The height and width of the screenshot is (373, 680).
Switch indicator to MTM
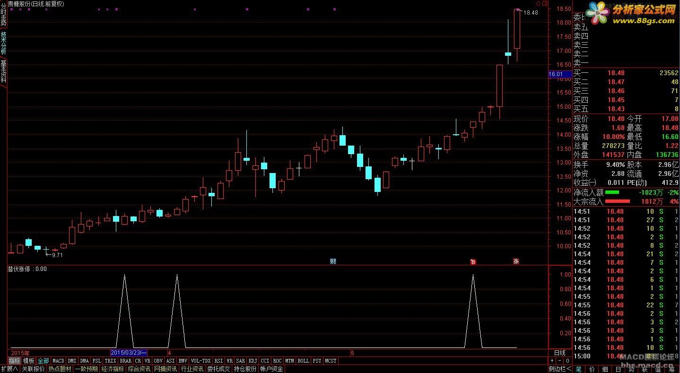(290, 361)
